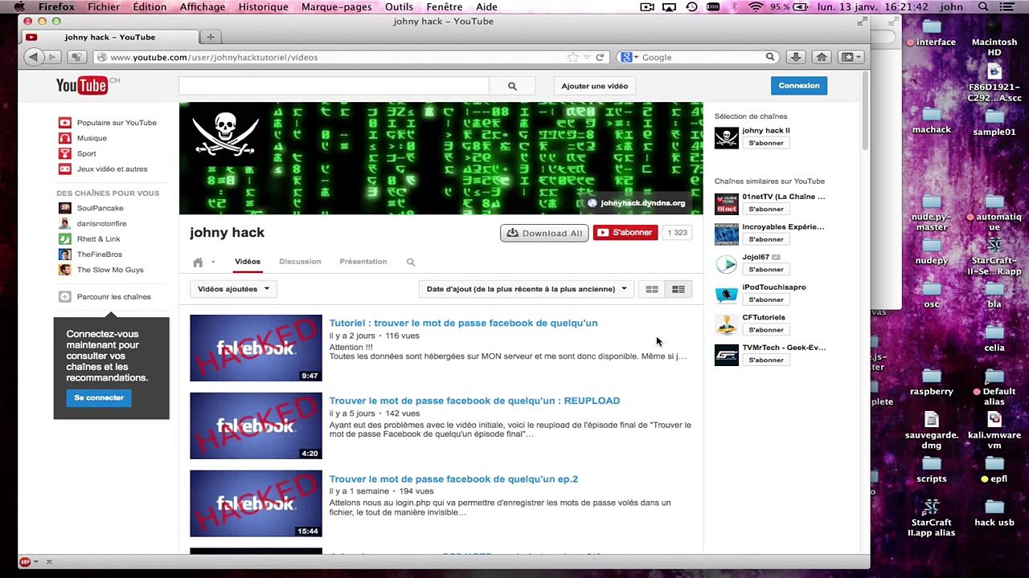Focus the Google search box in toolbar
1029x578 pixels.
pos(699,57)
